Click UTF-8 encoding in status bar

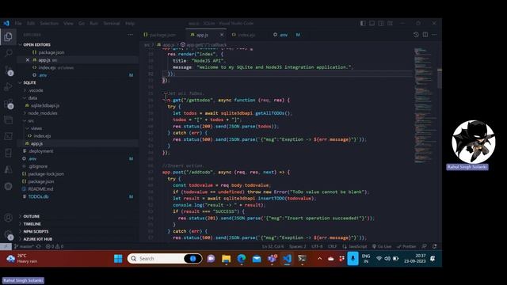317,246
